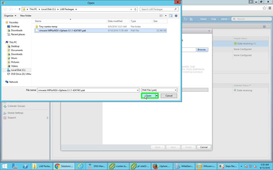Select Favorites in navigation pane
273x170 pixels.
click(14, 22)
